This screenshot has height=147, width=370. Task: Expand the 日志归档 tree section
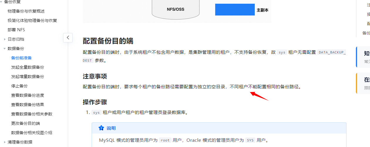coord(5,39)
